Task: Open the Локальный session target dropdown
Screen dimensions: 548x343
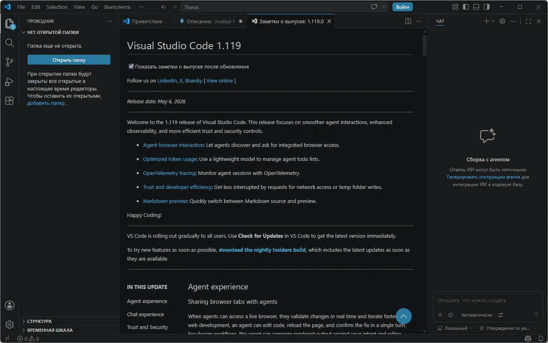Action: click(x=455, y=328)
